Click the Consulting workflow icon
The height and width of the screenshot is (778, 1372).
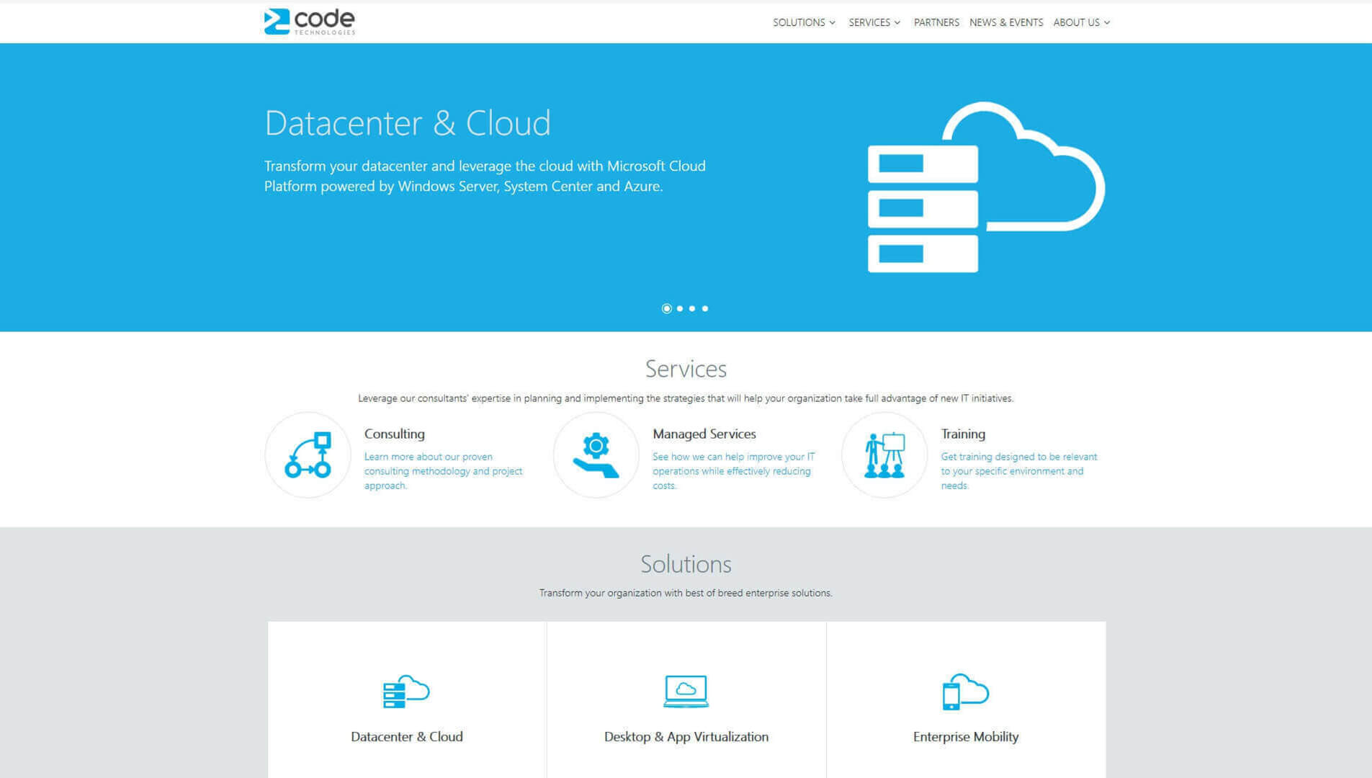[308, 455]
